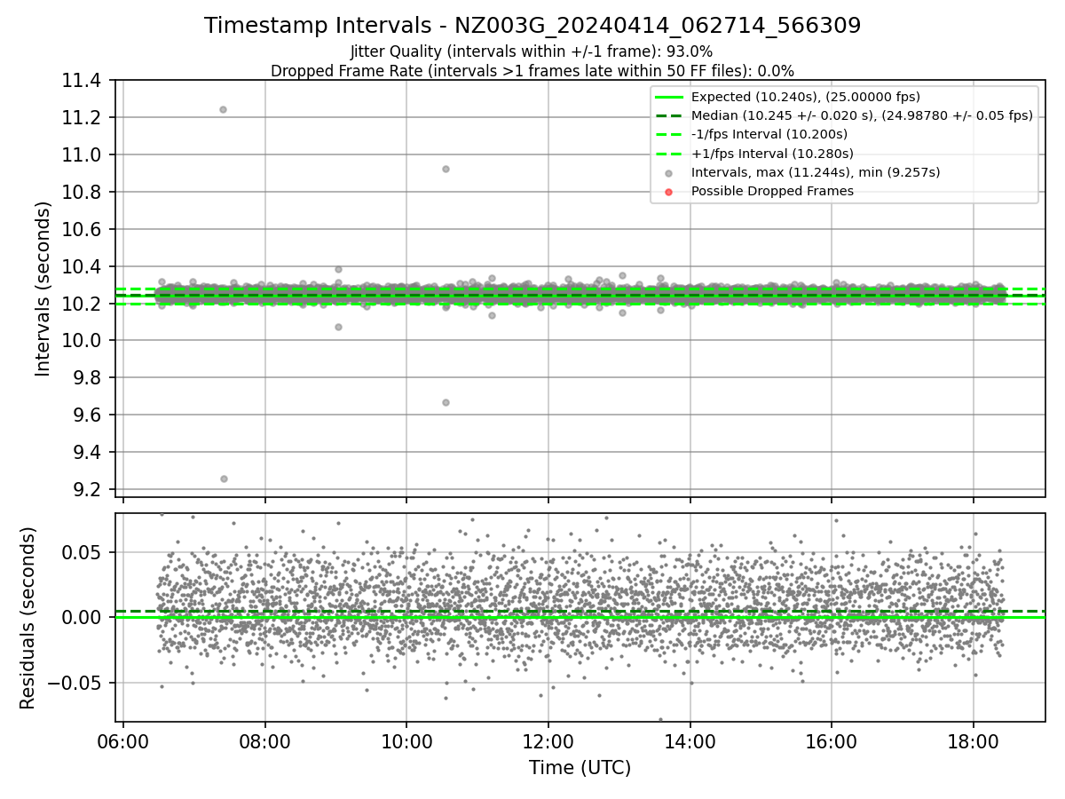Click the y-axis tick label '10.4'
This screenshot has height=799, width=1065.
(83, 267)
